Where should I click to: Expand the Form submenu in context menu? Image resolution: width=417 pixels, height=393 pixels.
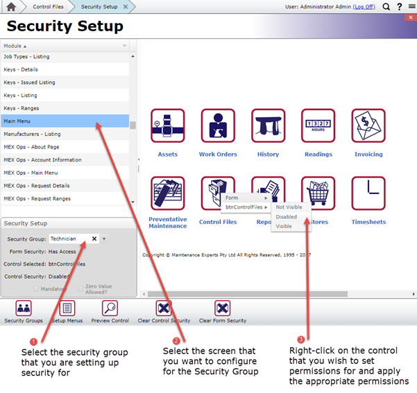(x=246, y=198)
